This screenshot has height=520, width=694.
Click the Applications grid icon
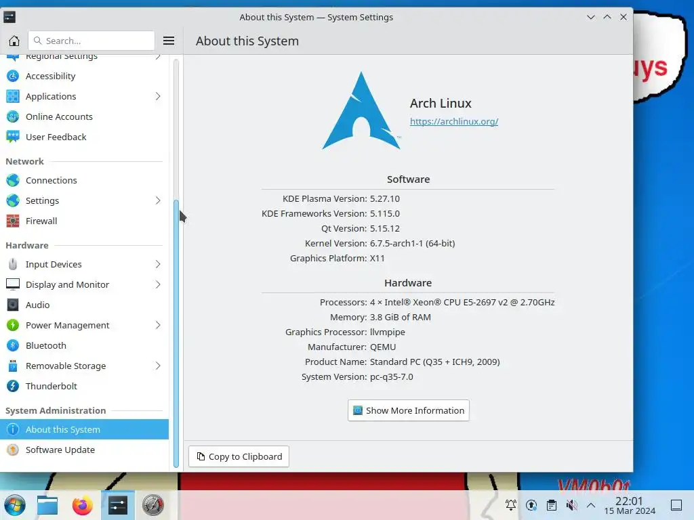click(x=13, y=96)
